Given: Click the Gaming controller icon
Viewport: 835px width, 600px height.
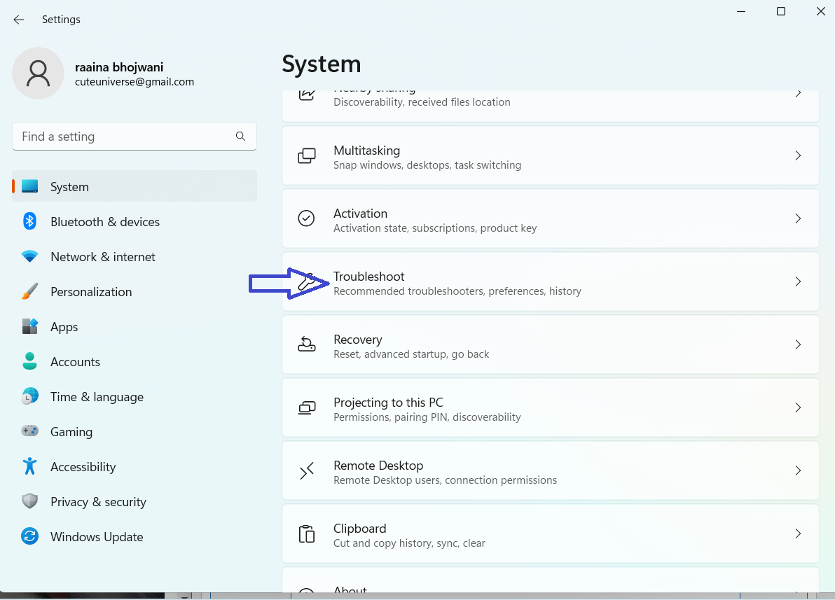Looking at the screenshot, I should 29,432.
